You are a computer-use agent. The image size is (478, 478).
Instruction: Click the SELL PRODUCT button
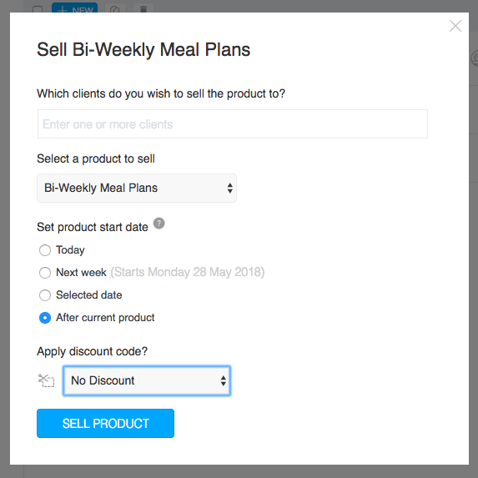click(x=105, y=424)
